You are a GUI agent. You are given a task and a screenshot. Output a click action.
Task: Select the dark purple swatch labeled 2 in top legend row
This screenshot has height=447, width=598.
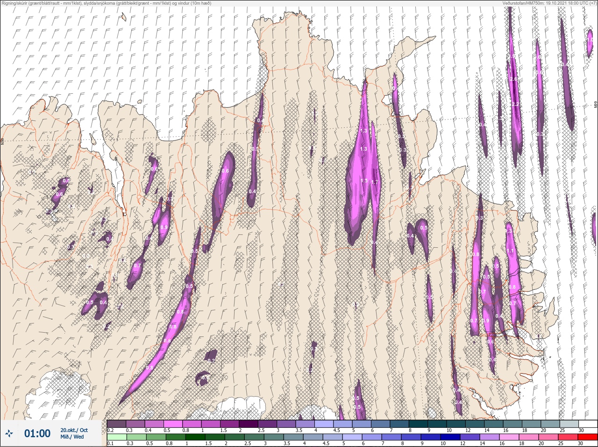[x=249, y=424]
